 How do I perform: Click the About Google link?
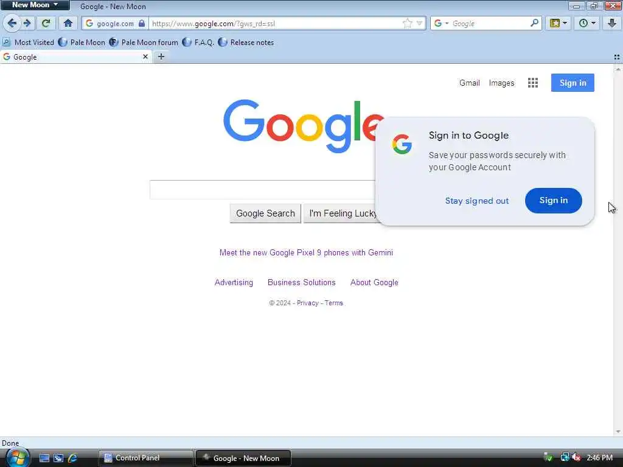[x=374, y=282]
